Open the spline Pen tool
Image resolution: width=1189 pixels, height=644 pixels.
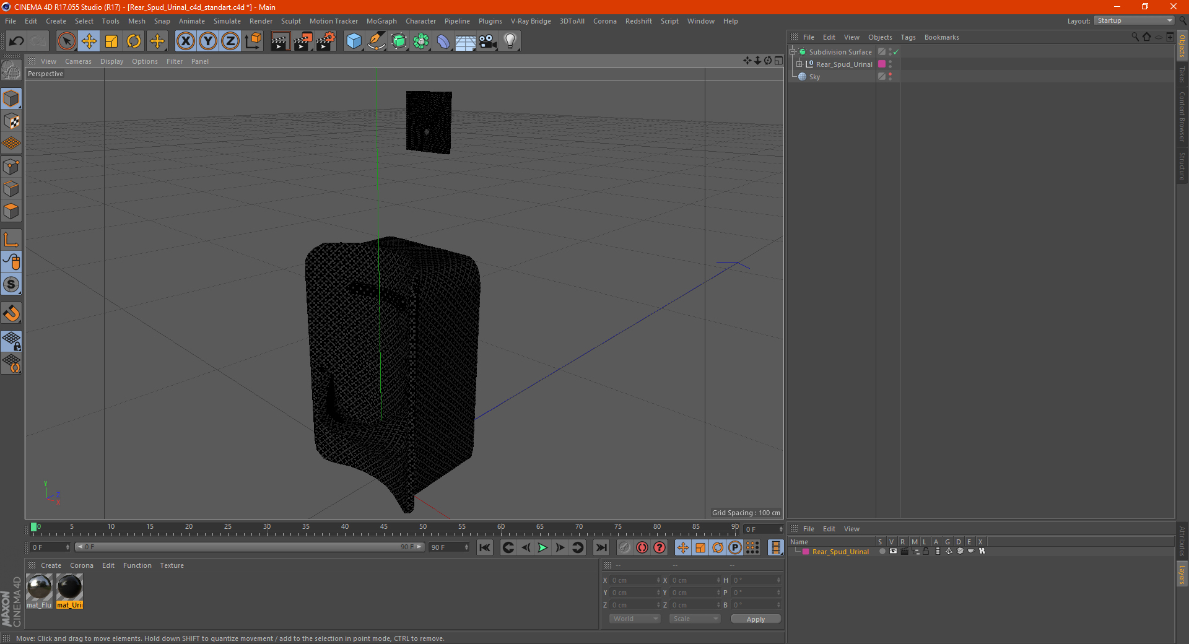click(376, 41)
